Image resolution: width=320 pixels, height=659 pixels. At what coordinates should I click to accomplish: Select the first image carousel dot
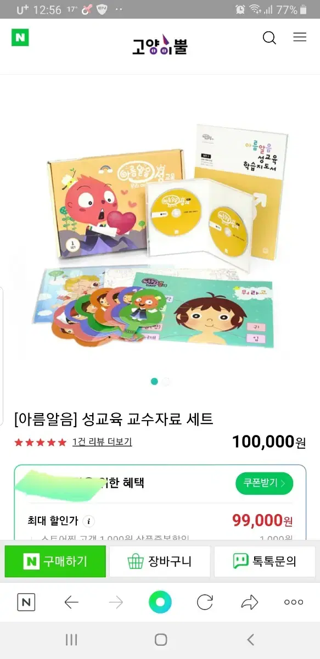point(154,381)
